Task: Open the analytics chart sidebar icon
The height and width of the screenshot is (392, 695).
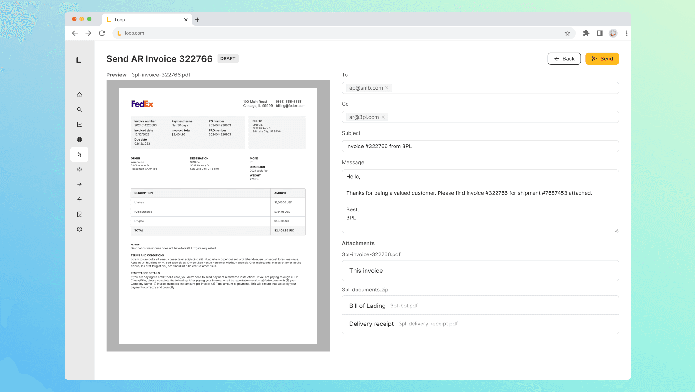Action: click(79, 124)
